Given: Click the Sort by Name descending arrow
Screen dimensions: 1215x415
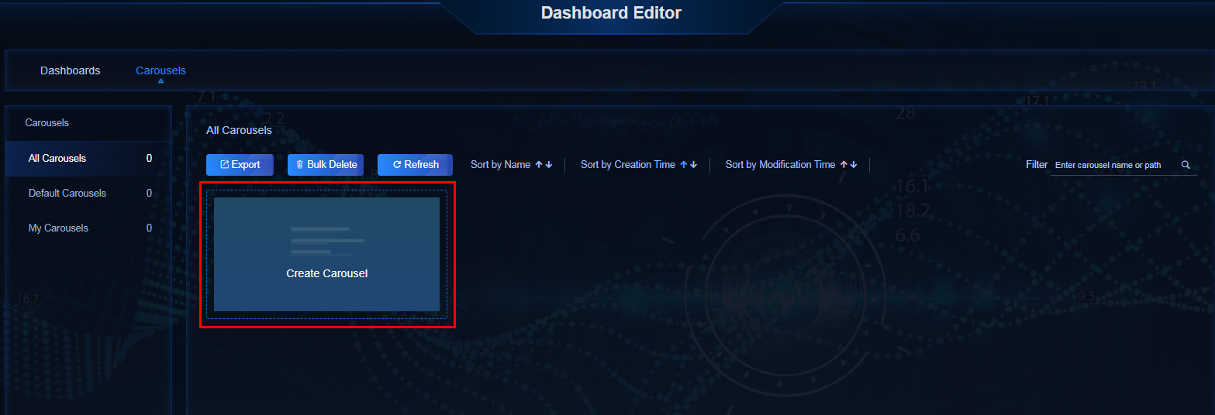Looking at the screenshot, I should pyautogui.click(x=549, y=165).
